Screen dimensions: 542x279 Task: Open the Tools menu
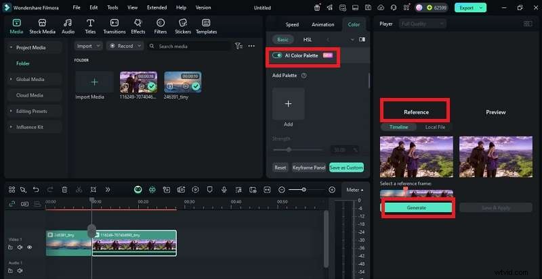point(112,7)
